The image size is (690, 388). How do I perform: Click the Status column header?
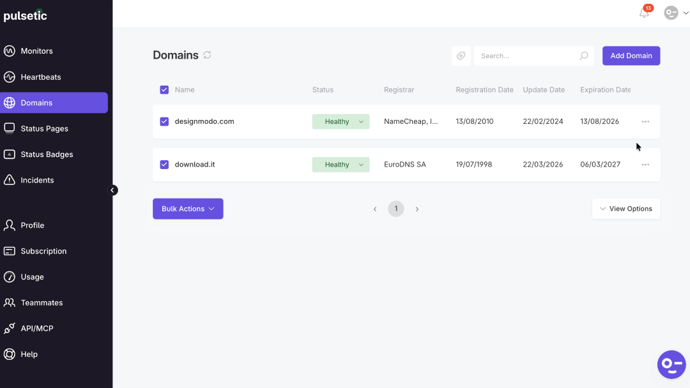tap(323, 89)
